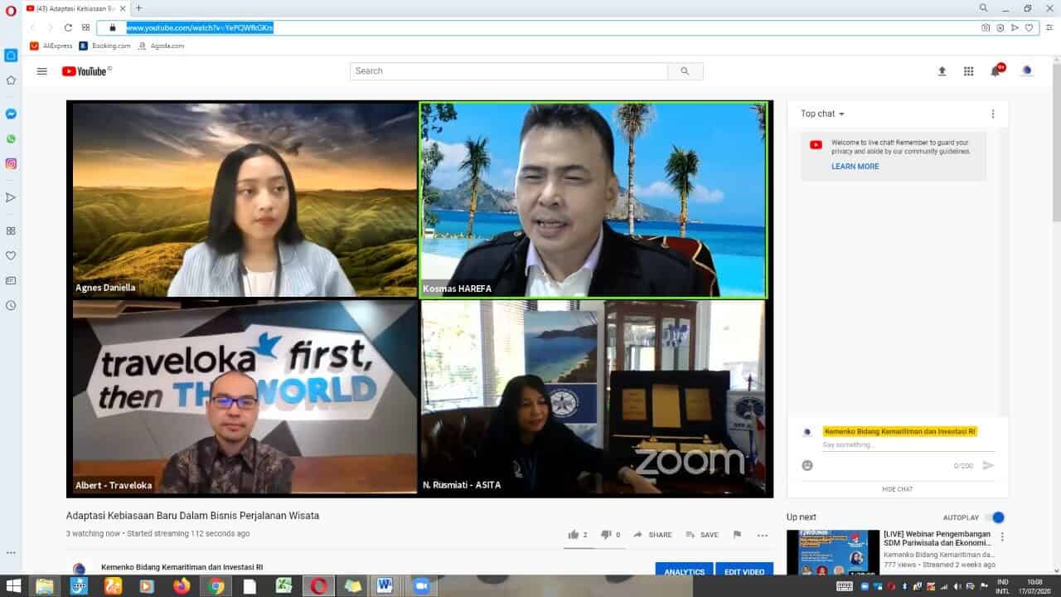Open File Explorer from taskbar
Viewport: 1061px width, 597px height.
click(45, 586)
